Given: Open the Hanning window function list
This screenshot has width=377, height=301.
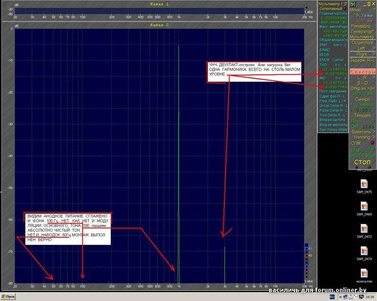Looking at the screenshot, I should click(x=362, y=137).
